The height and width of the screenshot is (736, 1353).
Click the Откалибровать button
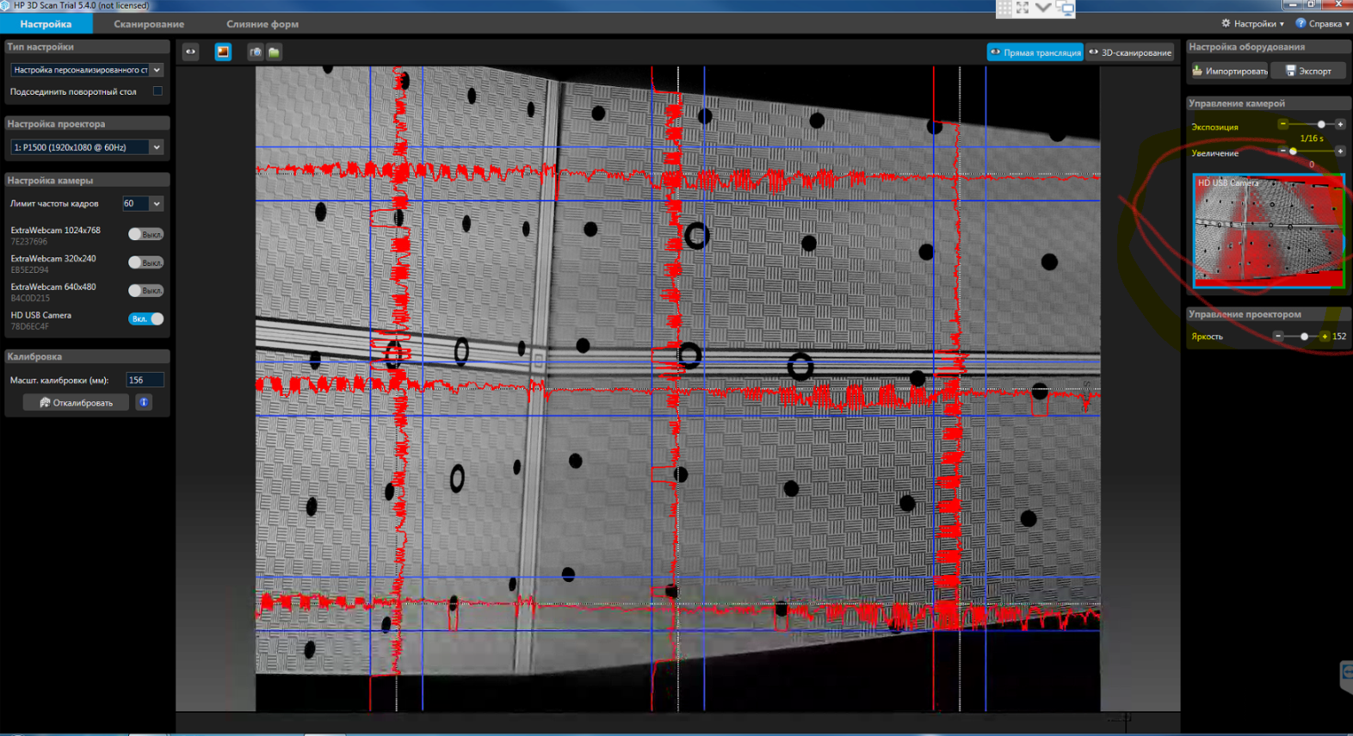tap(77, 402)
